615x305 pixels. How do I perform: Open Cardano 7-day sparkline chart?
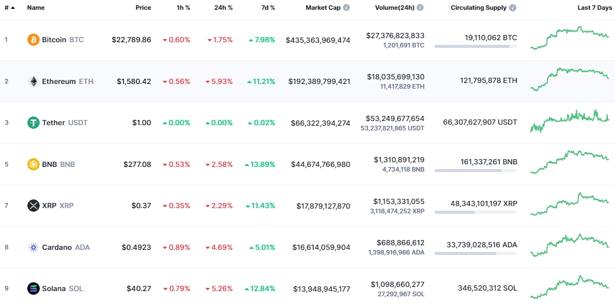pyautogui.click(x=570, y=245)
